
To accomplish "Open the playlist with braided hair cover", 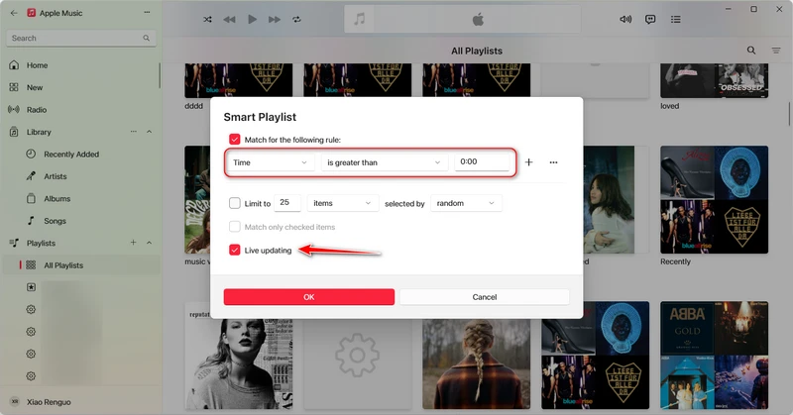I will click(477, 363).
